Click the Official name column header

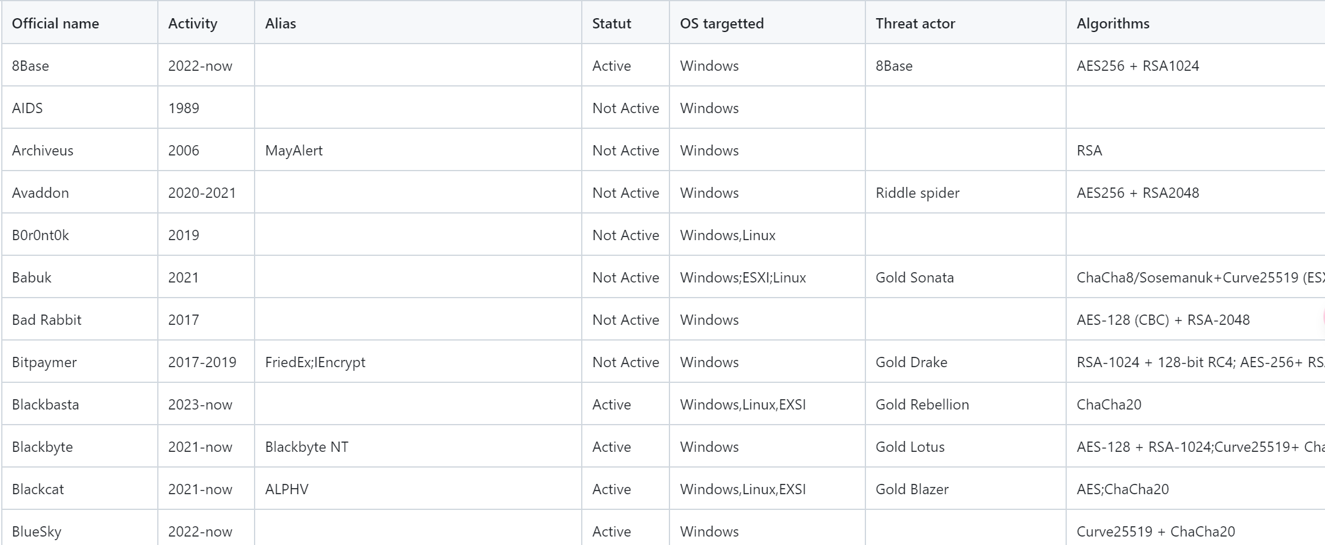click(x=55, y=24)
